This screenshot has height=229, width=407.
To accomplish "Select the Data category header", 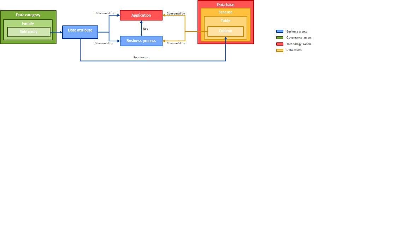I will (x=28, y=15).
